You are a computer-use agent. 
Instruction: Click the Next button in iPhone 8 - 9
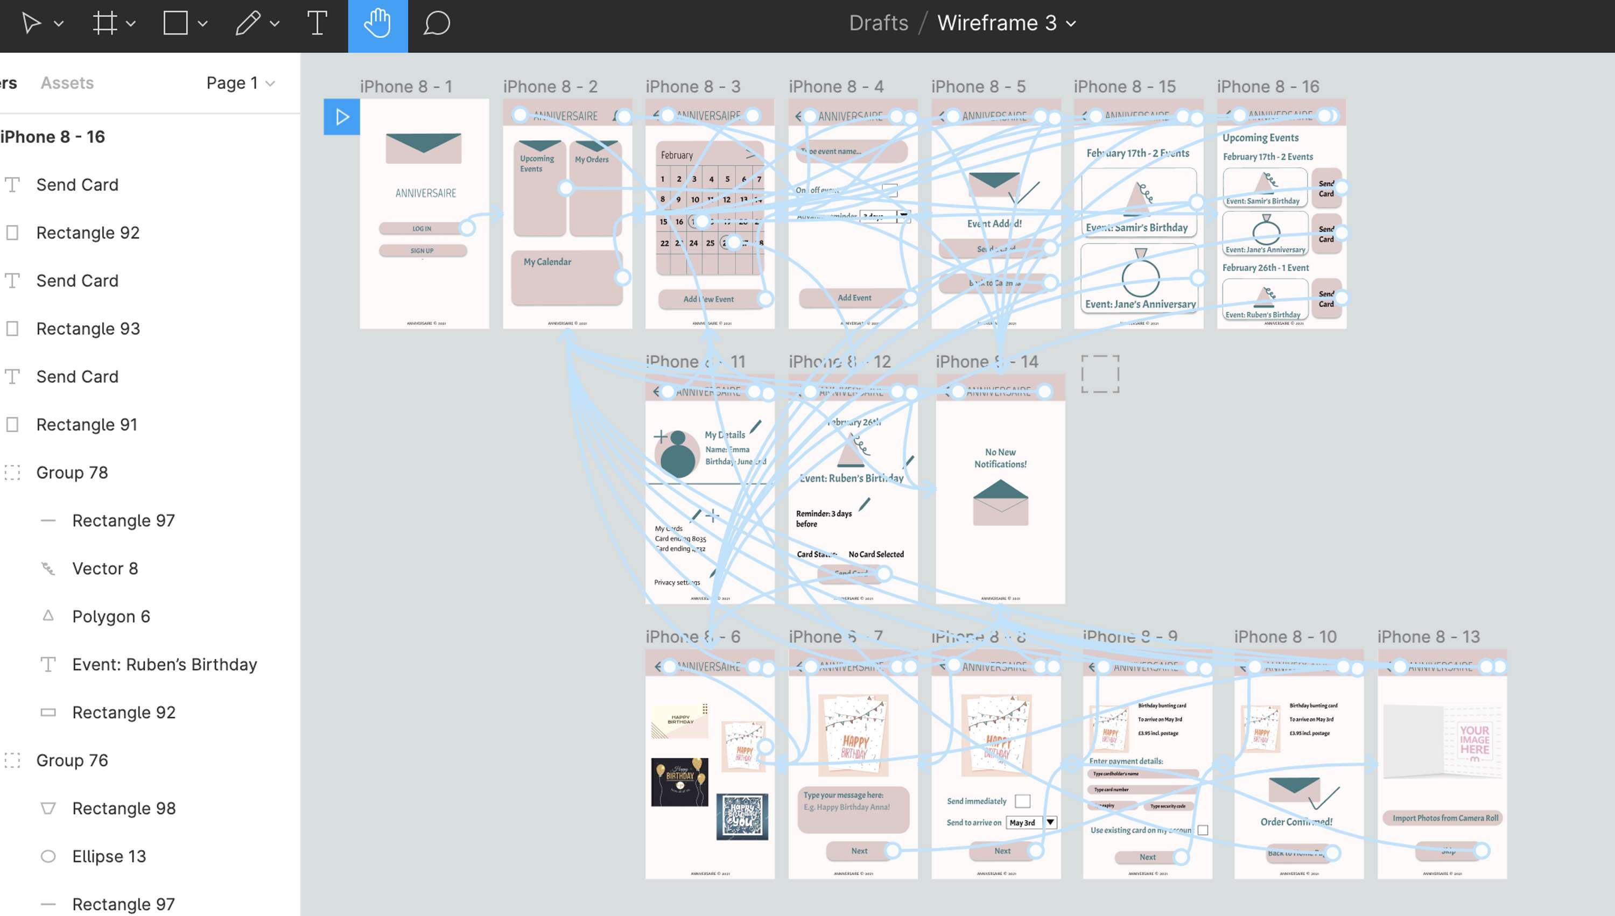pos(1148,857)
